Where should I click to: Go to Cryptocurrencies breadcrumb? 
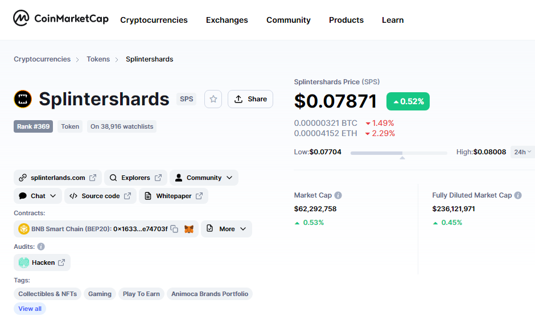[42, 59]
